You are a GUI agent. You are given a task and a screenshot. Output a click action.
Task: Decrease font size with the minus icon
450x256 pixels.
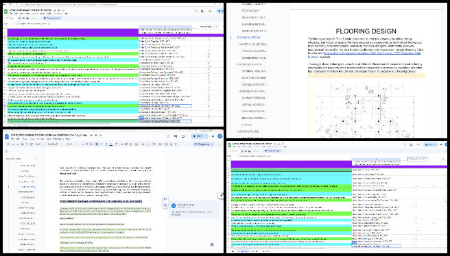tap(82, 144)
